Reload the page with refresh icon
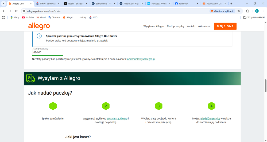The image size is (267, 142). [x=16, y=11]
